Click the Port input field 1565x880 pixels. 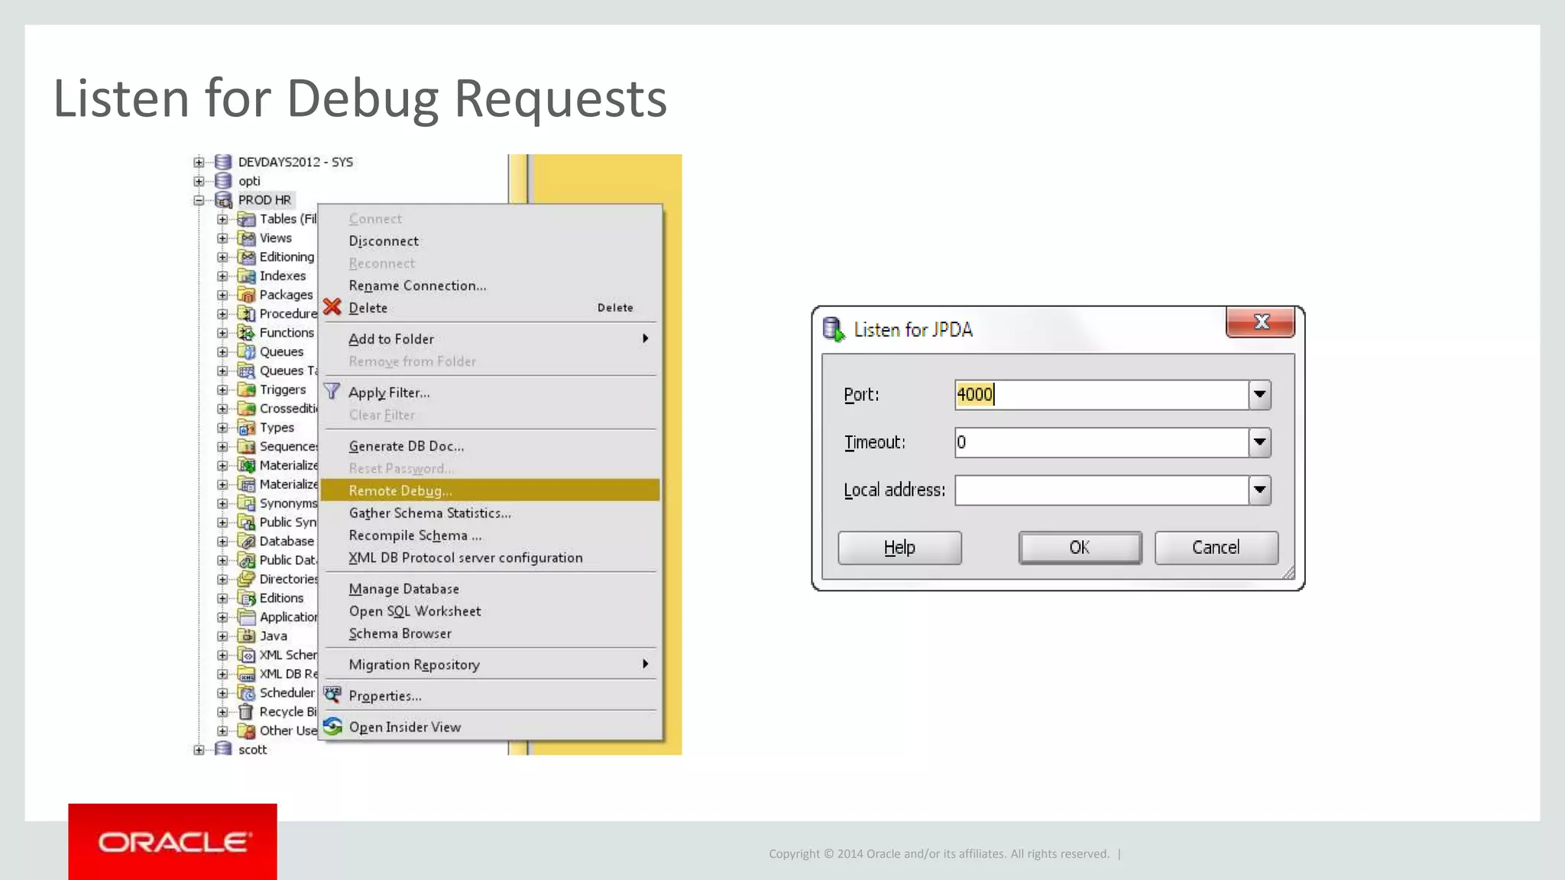point(1102,395)
